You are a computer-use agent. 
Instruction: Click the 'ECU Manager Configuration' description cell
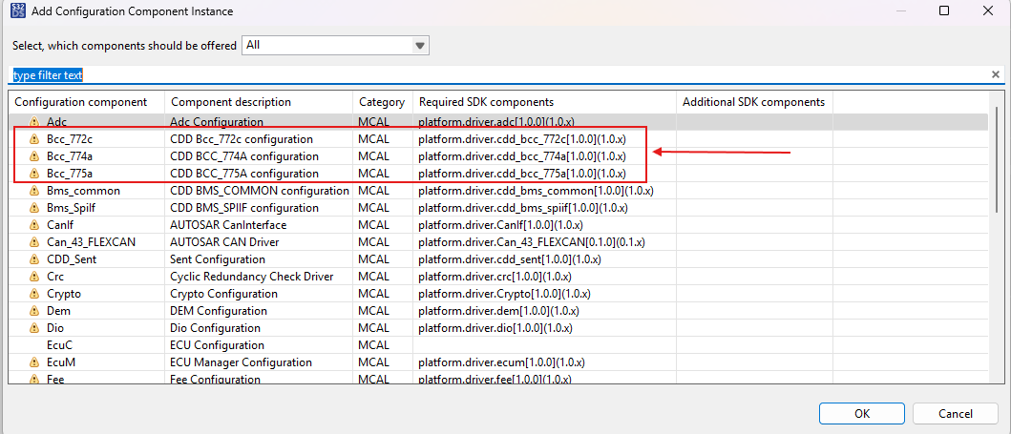click(242, 362)
